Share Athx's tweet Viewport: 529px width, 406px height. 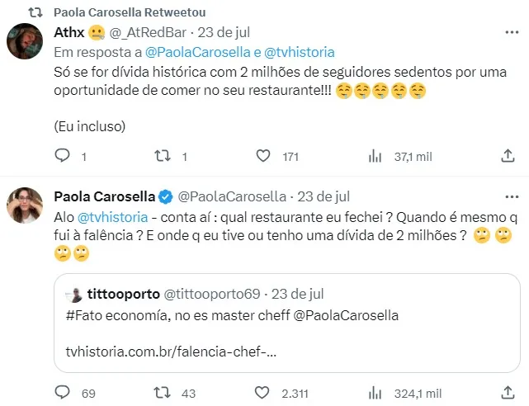click(x=508, y=156)
